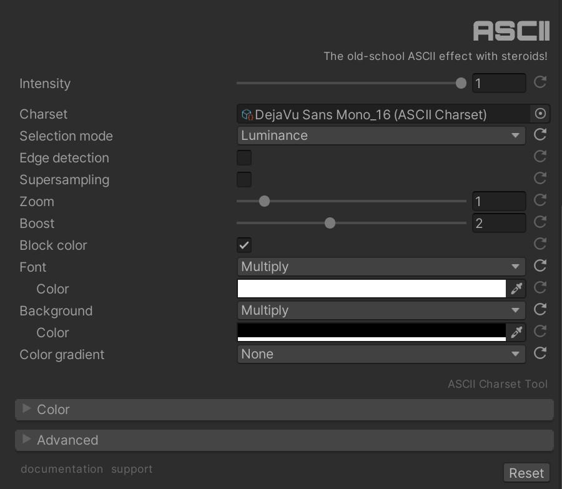The height and width of the screenshot is (489, 562).
Task: Open the documentation link
Action: tap(62, 469)
